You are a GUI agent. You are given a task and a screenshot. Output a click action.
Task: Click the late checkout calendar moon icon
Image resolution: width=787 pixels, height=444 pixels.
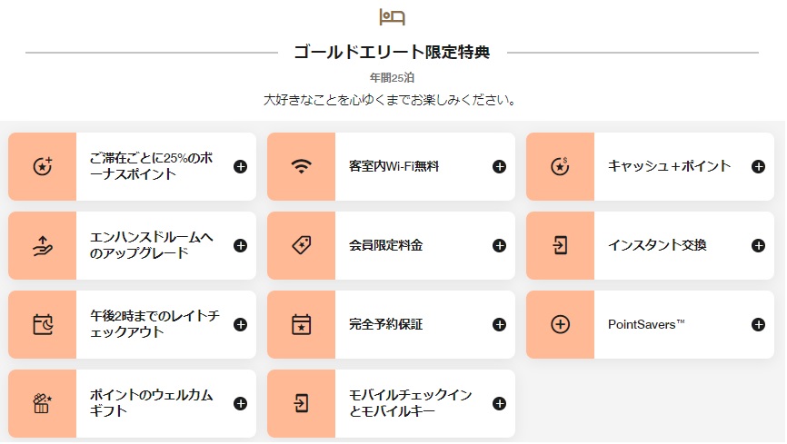coord(42,324)
